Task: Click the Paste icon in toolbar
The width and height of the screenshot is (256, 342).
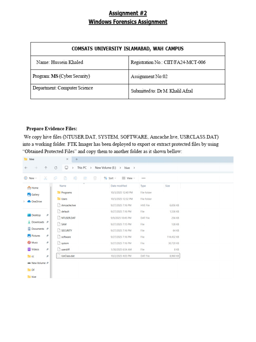Action: point(65,178)
